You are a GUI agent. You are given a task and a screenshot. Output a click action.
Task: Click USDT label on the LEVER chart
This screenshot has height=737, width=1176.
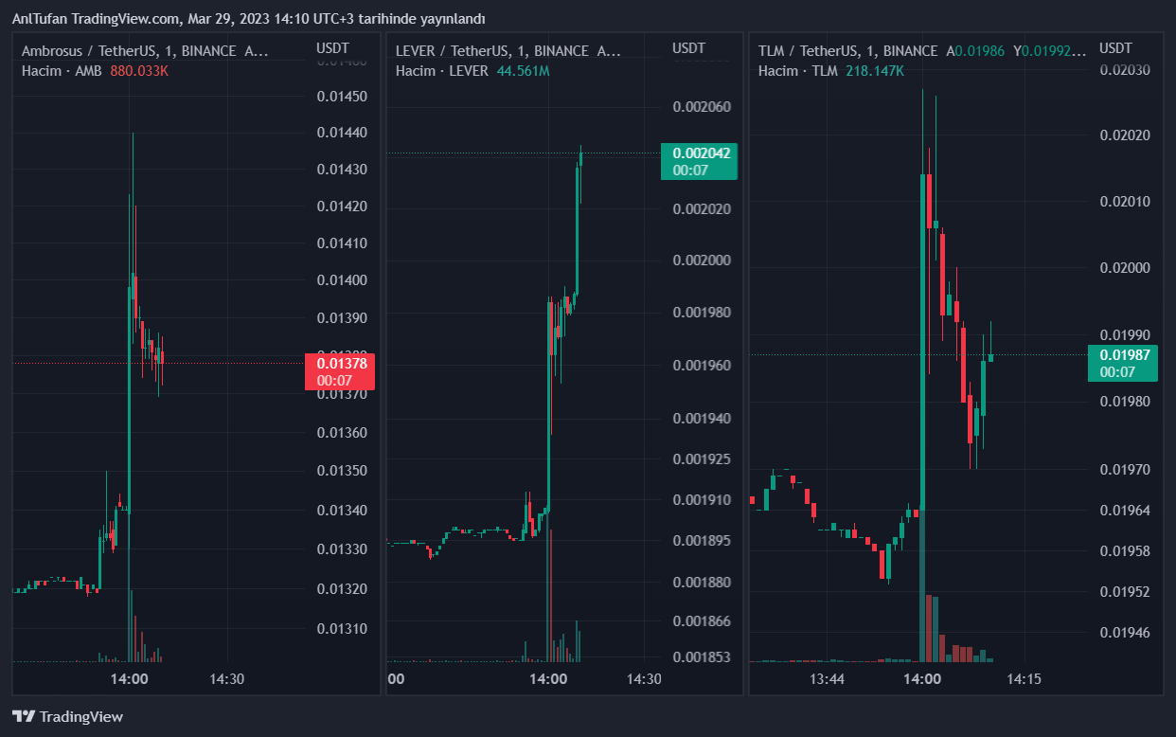coord(689,47)
